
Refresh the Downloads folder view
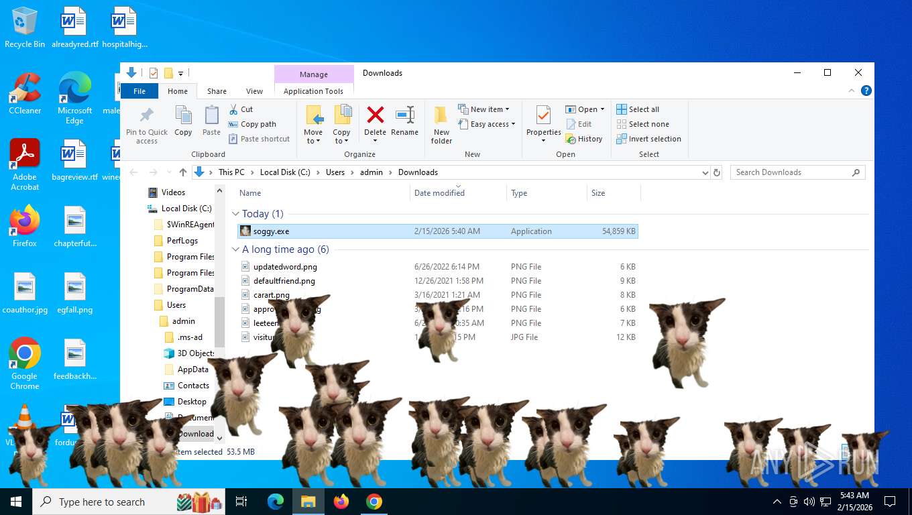tap(717, 172)
